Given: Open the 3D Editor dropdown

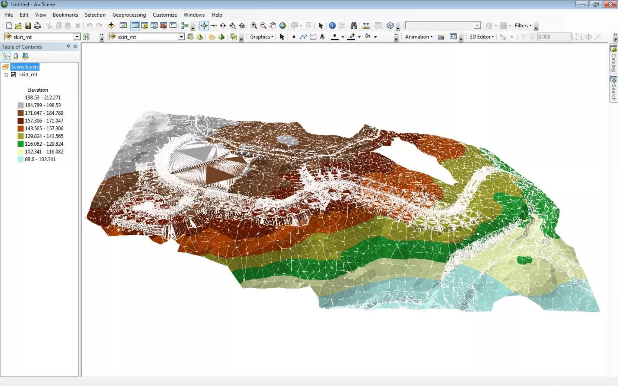Looking at the screenshot, I should pos(482,37).
